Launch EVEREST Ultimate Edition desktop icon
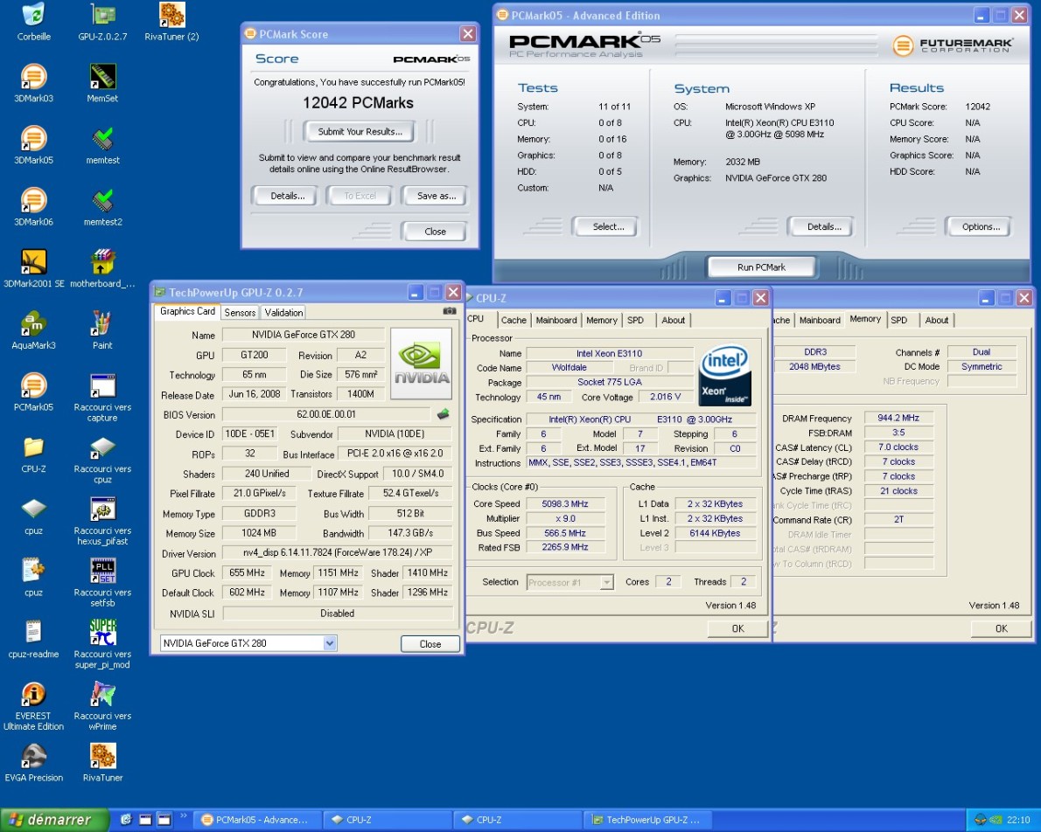This screenshot has width=1041, height=832. [33, 705]
